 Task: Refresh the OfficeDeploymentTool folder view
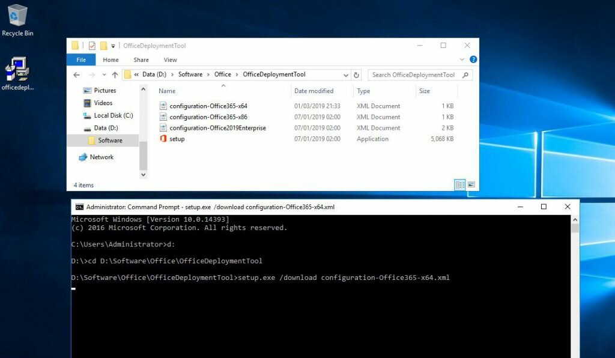356,75
